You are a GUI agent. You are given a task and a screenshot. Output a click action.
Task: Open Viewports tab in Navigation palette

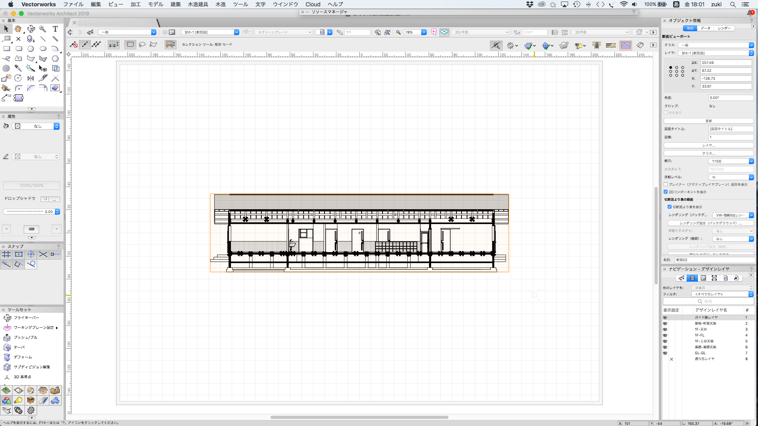(714, 278)
